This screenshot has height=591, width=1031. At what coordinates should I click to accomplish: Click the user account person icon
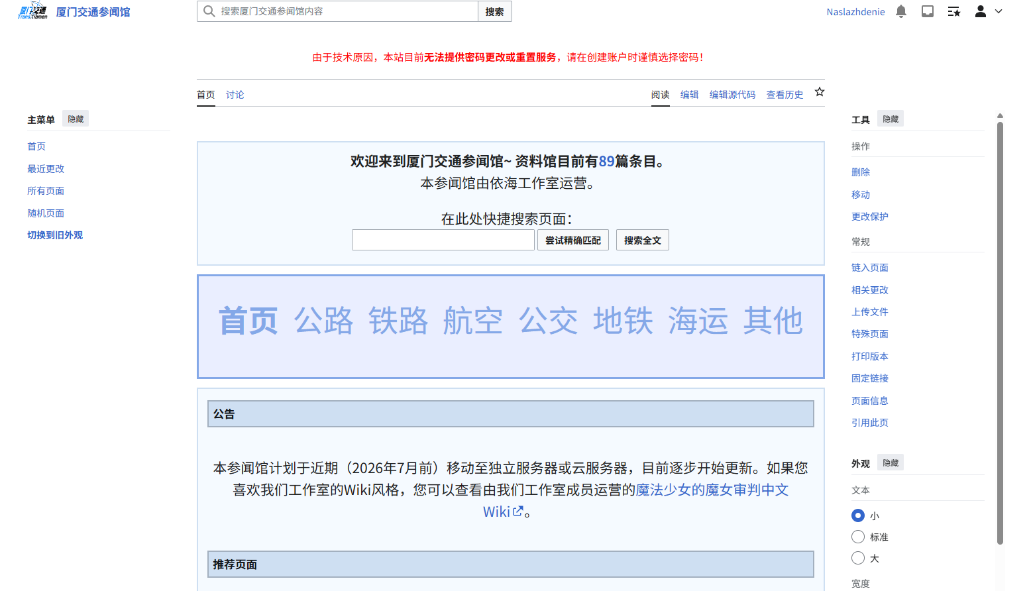980,11
